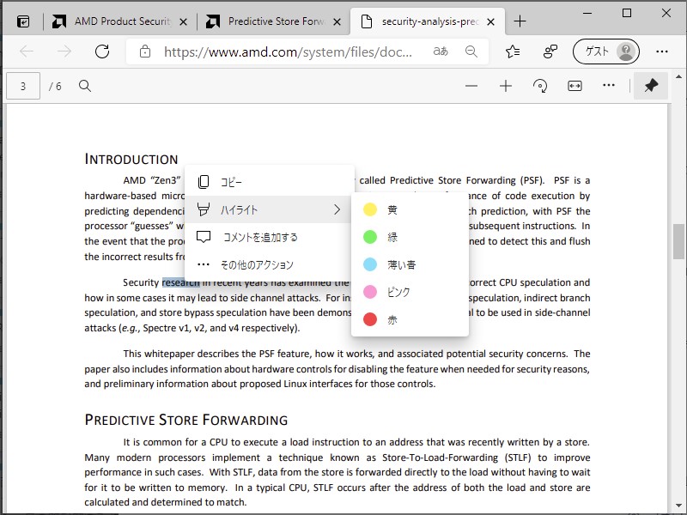The image size is (687, 515).
Task: Switch to the AMD Product Security tab
Action: click(120, 21)
